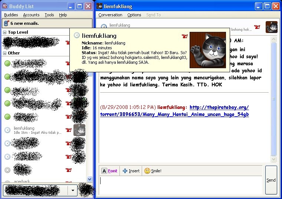
Task: Click in the message input box
Action: [181, 185]
